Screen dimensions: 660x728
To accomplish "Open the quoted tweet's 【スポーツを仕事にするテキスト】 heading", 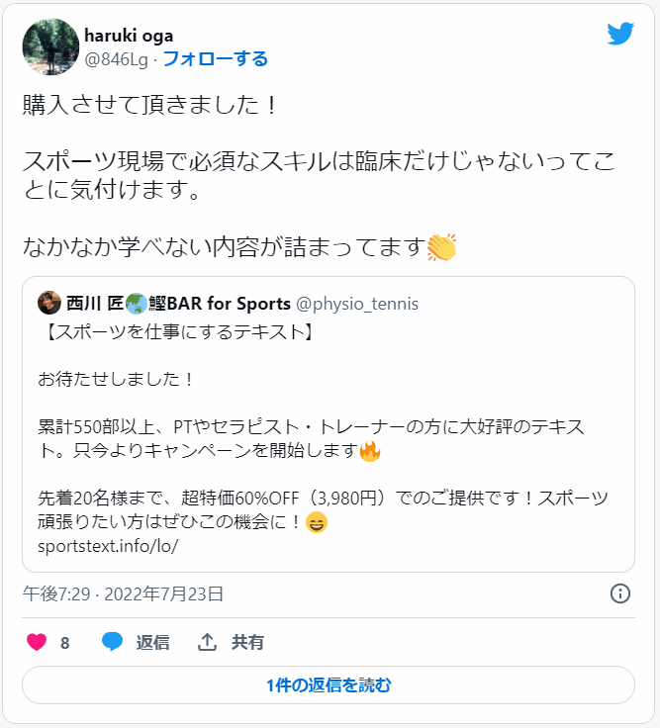I will [x=179, y=332].
